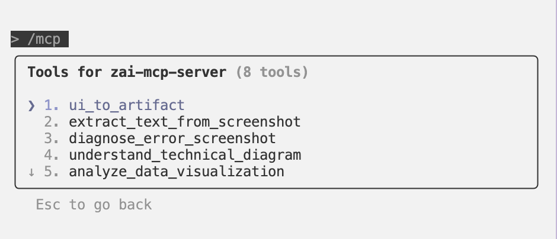Click the number 4. list marker

pos(52,156)
